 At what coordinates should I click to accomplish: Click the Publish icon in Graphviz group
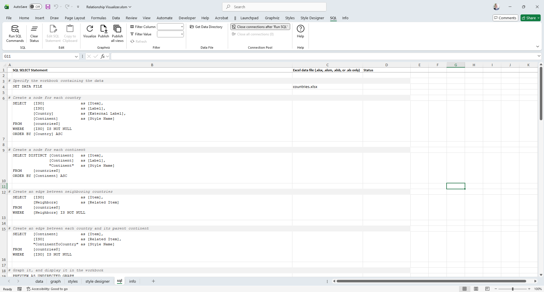click(103, 29)
